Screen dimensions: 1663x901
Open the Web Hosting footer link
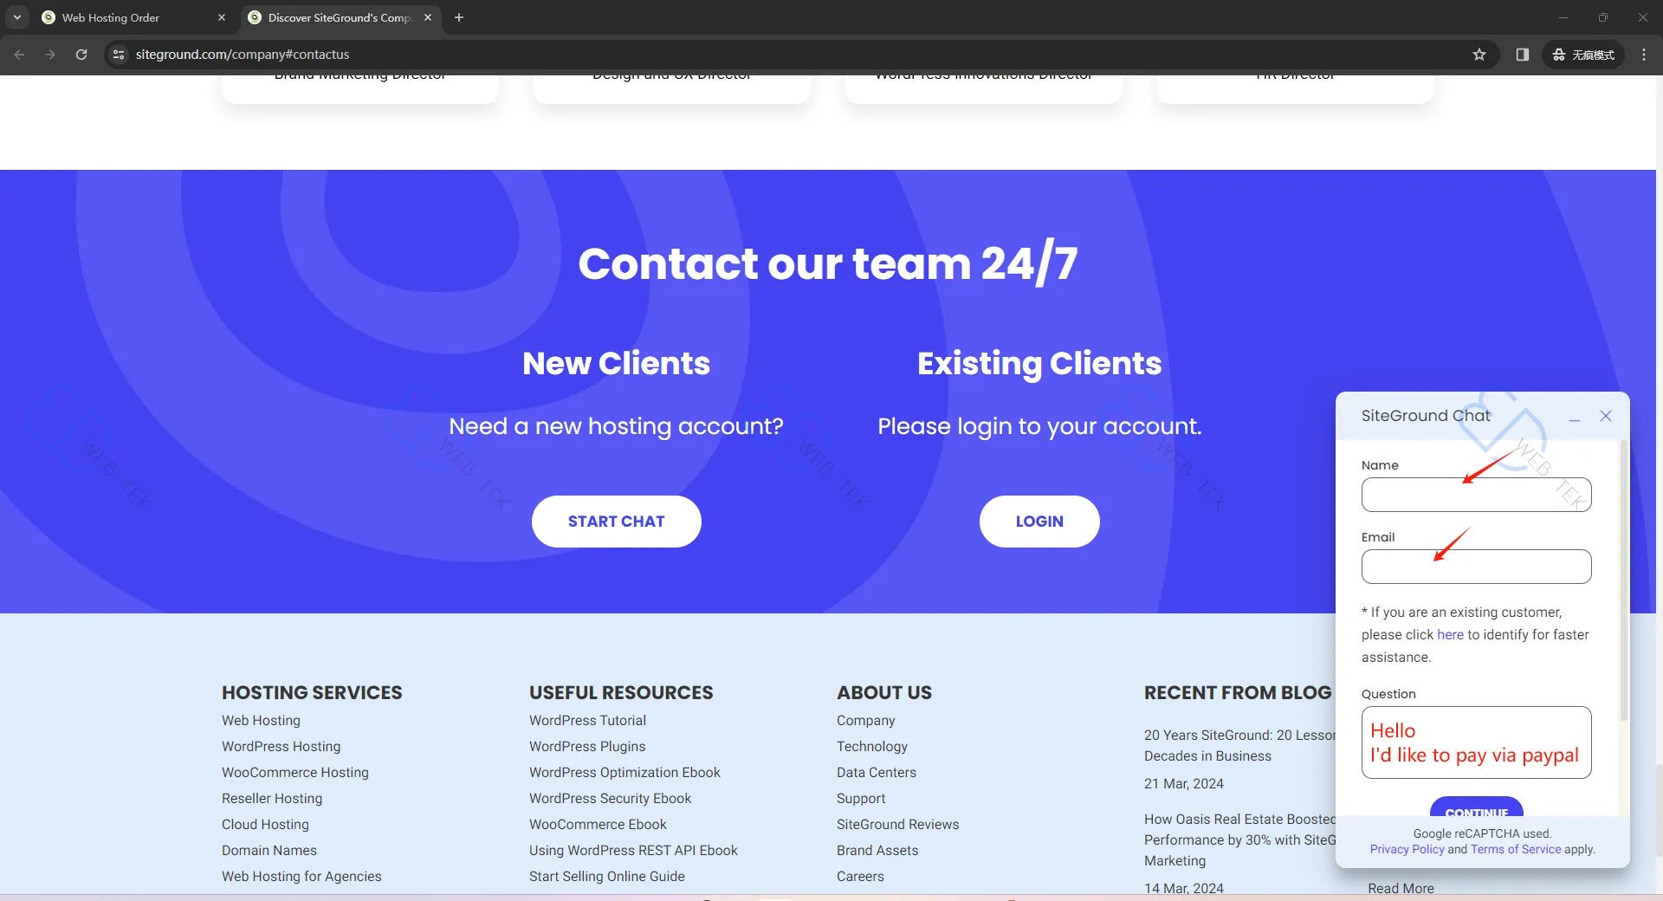(261, 720)
